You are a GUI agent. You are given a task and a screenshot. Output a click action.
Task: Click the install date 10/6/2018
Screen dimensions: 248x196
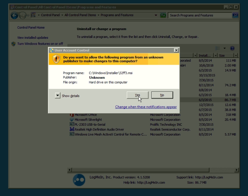pyautogui.click(x=206, y=66)
